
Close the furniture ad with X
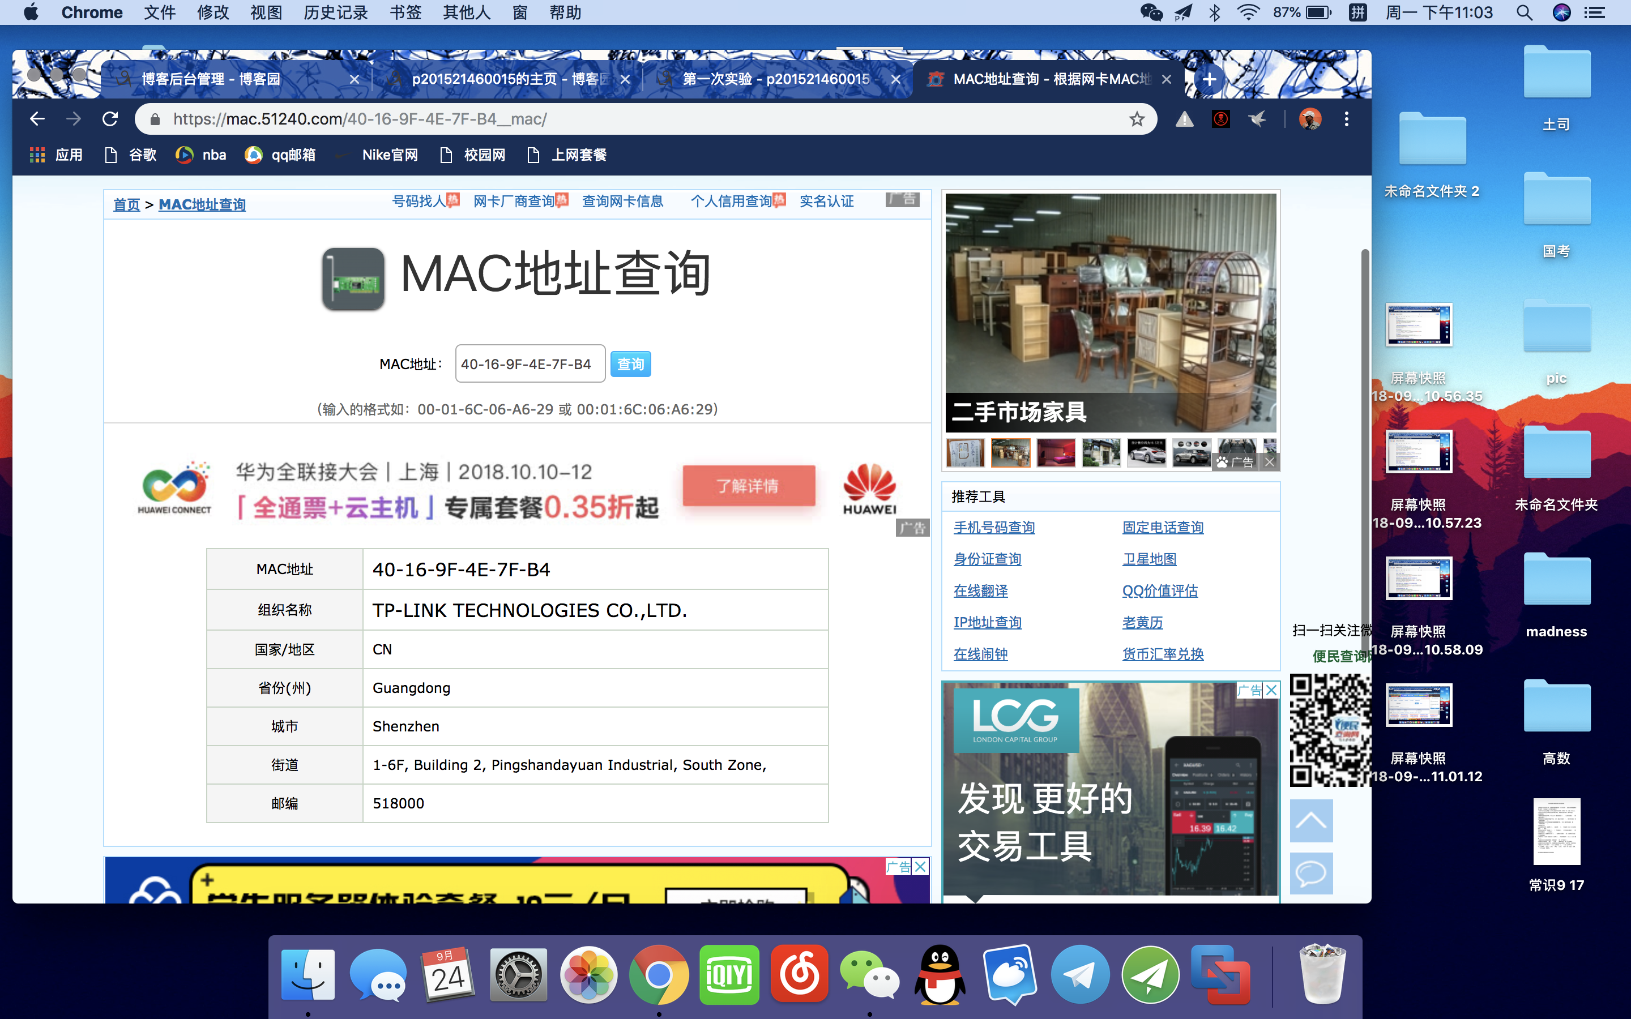click(x=1269, y=461)
